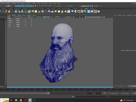
Task: Toggle the viewport grid button in panel toolbar
Action: pyautogui.click(x=29, y=17)
